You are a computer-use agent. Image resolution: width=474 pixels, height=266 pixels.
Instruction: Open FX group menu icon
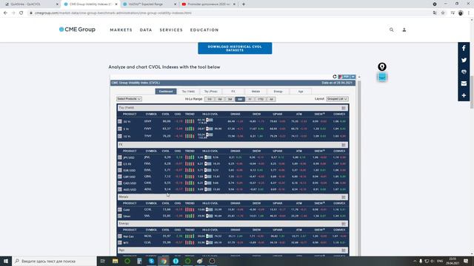coord(344,145)
